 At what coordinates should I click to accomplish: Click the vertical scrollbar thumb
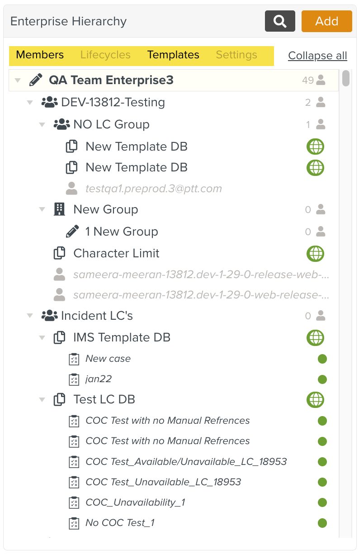pos(346,78)
